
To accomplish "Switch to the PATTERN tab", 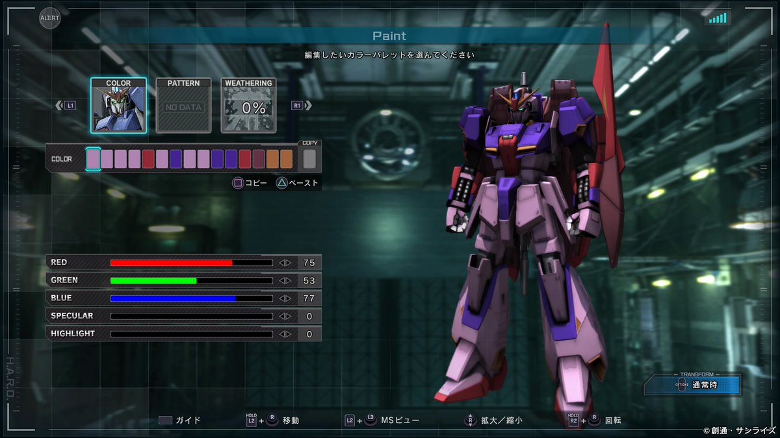I will (x=183, y=105).
